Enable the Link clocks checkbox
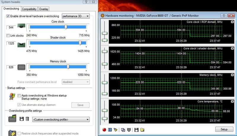Screen dimensions: 237x136 (8, 35)
